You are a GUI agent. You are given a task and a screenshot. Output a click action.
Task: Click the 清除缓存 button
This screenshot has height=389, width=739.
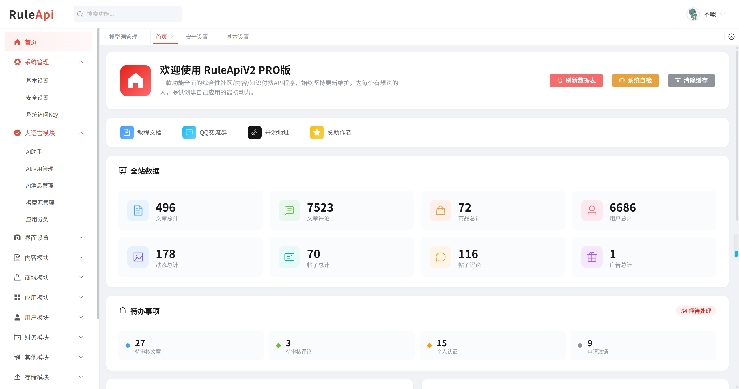691,81
